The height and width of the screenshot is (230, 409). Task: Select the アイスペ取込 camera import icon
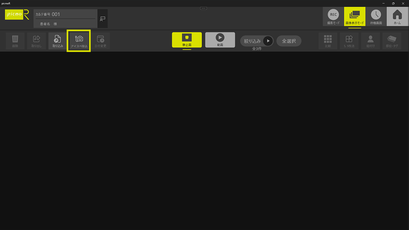(x=79, y=41)
